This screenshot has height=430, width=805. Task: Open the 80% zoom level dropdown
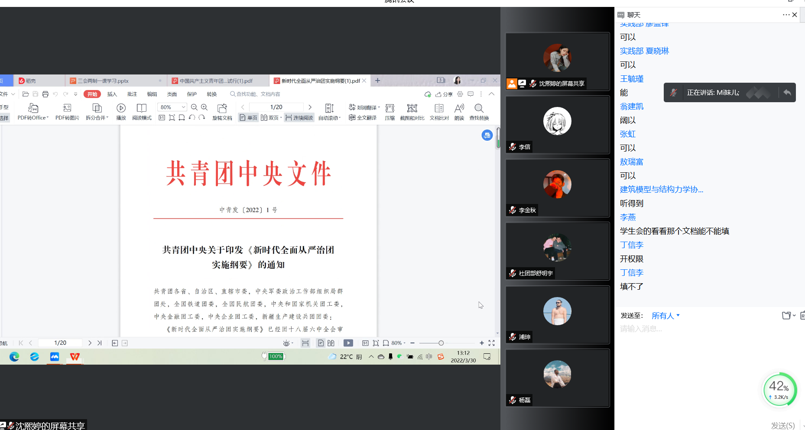[x=183, y=107]
